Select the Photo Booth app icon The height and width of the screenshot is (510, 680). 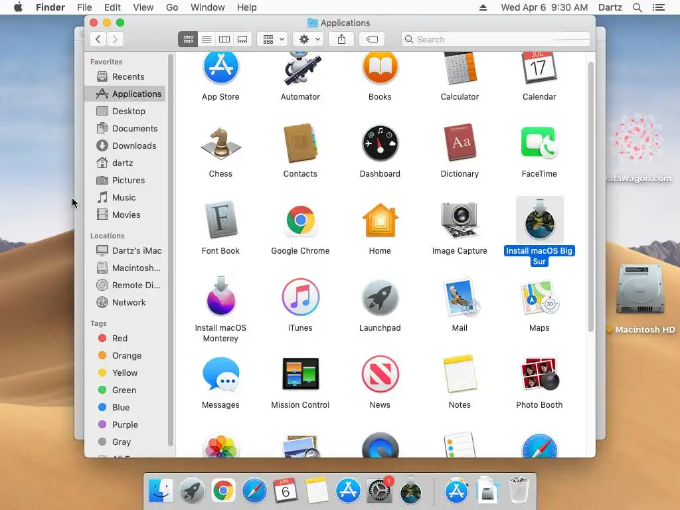539,374
